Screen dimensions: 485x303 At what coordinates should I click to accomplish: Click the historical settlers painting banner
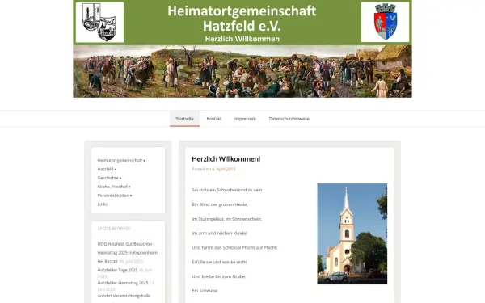[x=242, y=71]
